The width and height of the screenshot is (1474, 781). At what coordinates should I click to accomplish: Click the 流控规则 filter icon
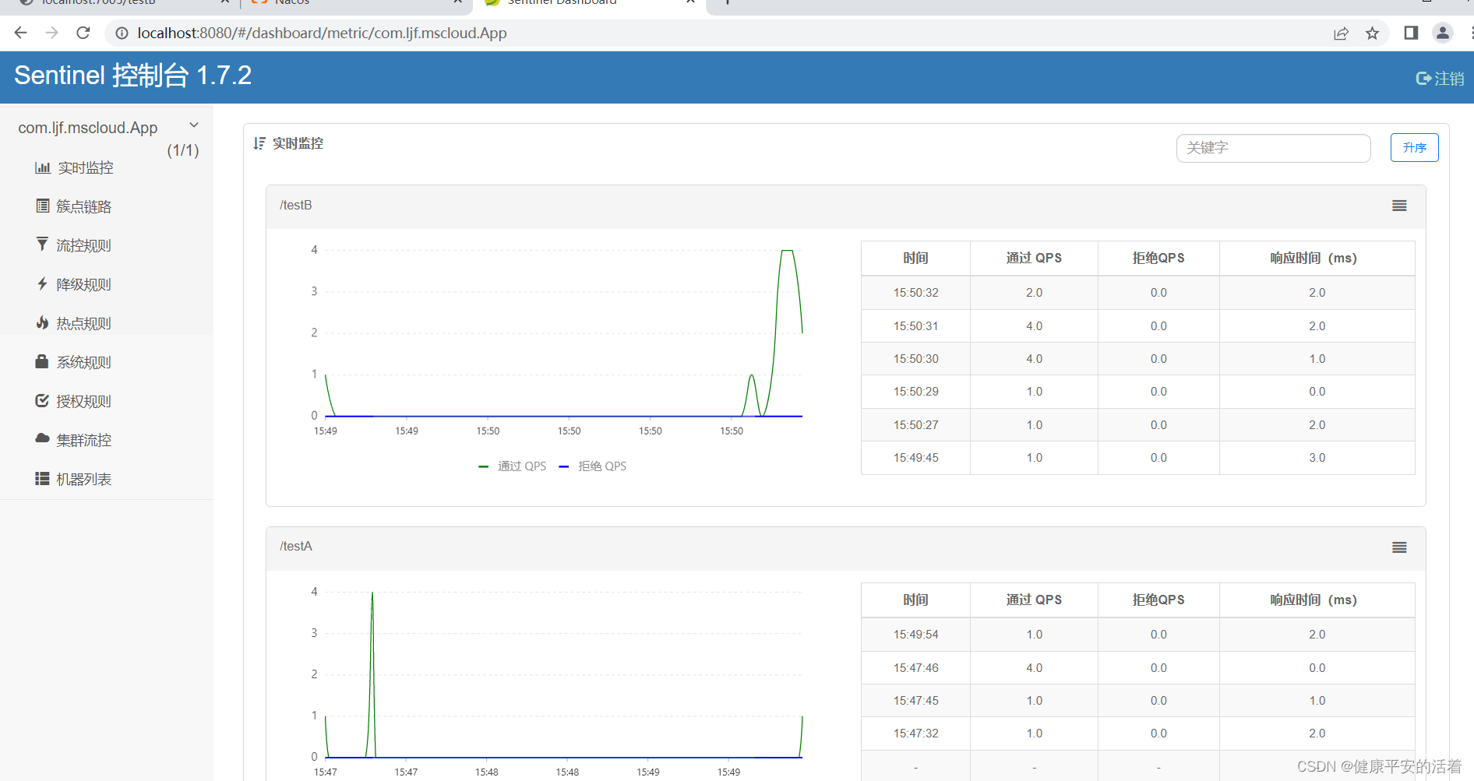point(42,245)
